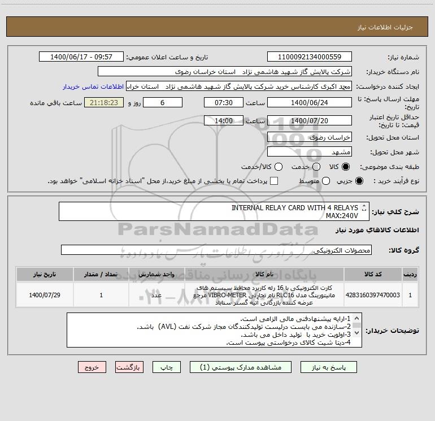Click the بازگشت back button
This screenshot has height=421, width=435.
pyautogui.click(x=129, y=367)
